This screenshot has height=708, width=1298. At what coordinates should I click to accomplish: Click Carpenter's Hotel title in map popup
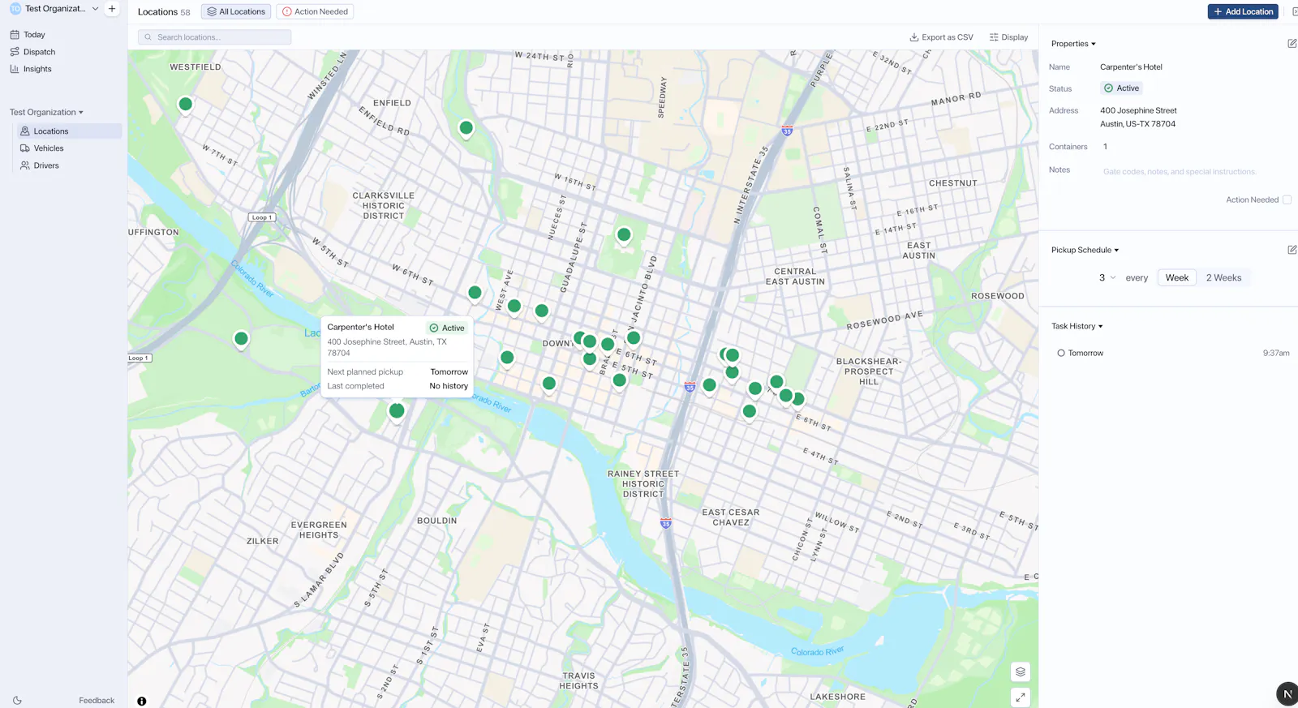(x=361, y=328)
